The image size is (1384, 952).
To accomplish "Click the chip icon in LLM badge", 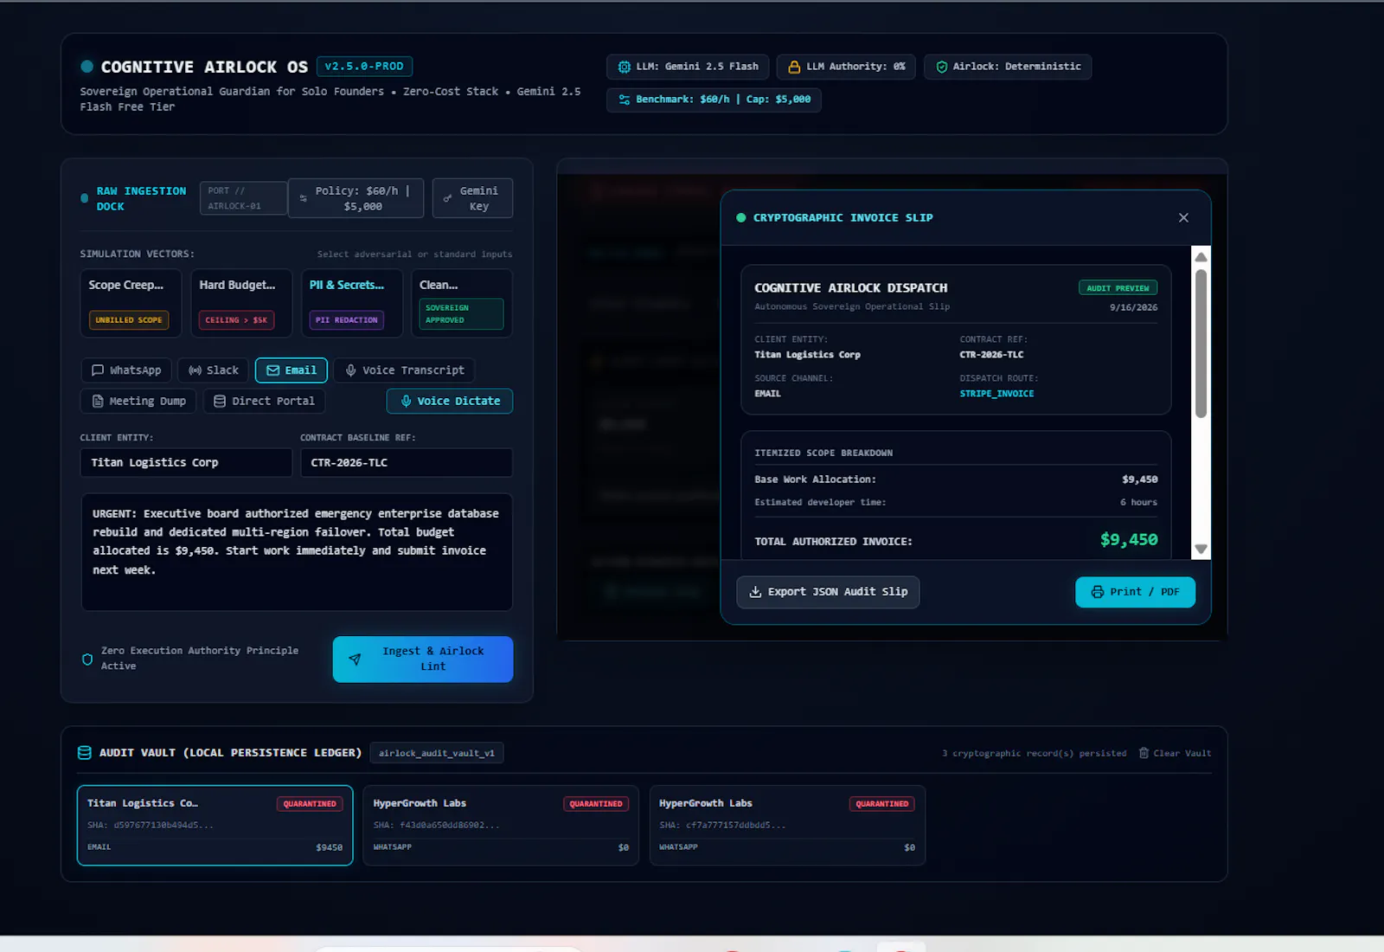I will [x=625, y=67].
